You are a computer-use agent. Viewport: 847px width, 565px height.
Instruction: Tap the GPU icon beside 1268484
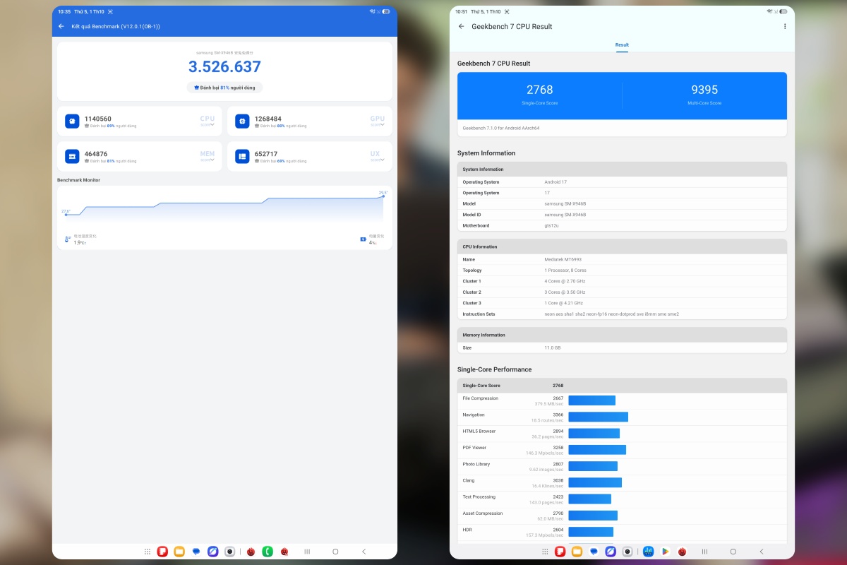point(241,121)
